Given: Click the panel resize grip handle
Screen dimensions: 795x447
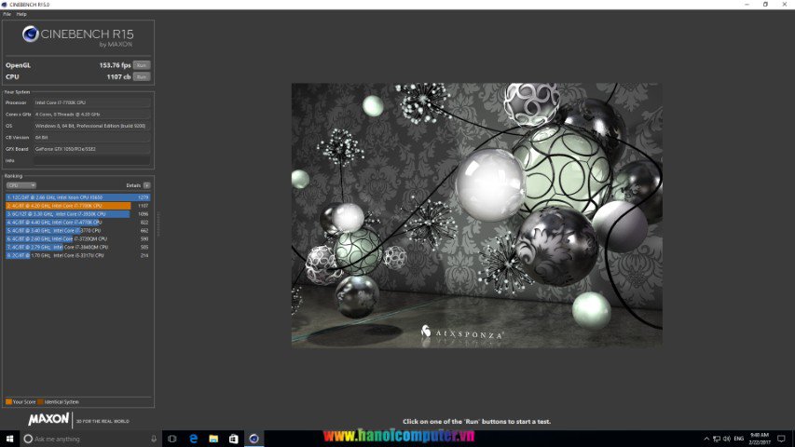Looking at the screenshot, I should (x=158, y=224).
